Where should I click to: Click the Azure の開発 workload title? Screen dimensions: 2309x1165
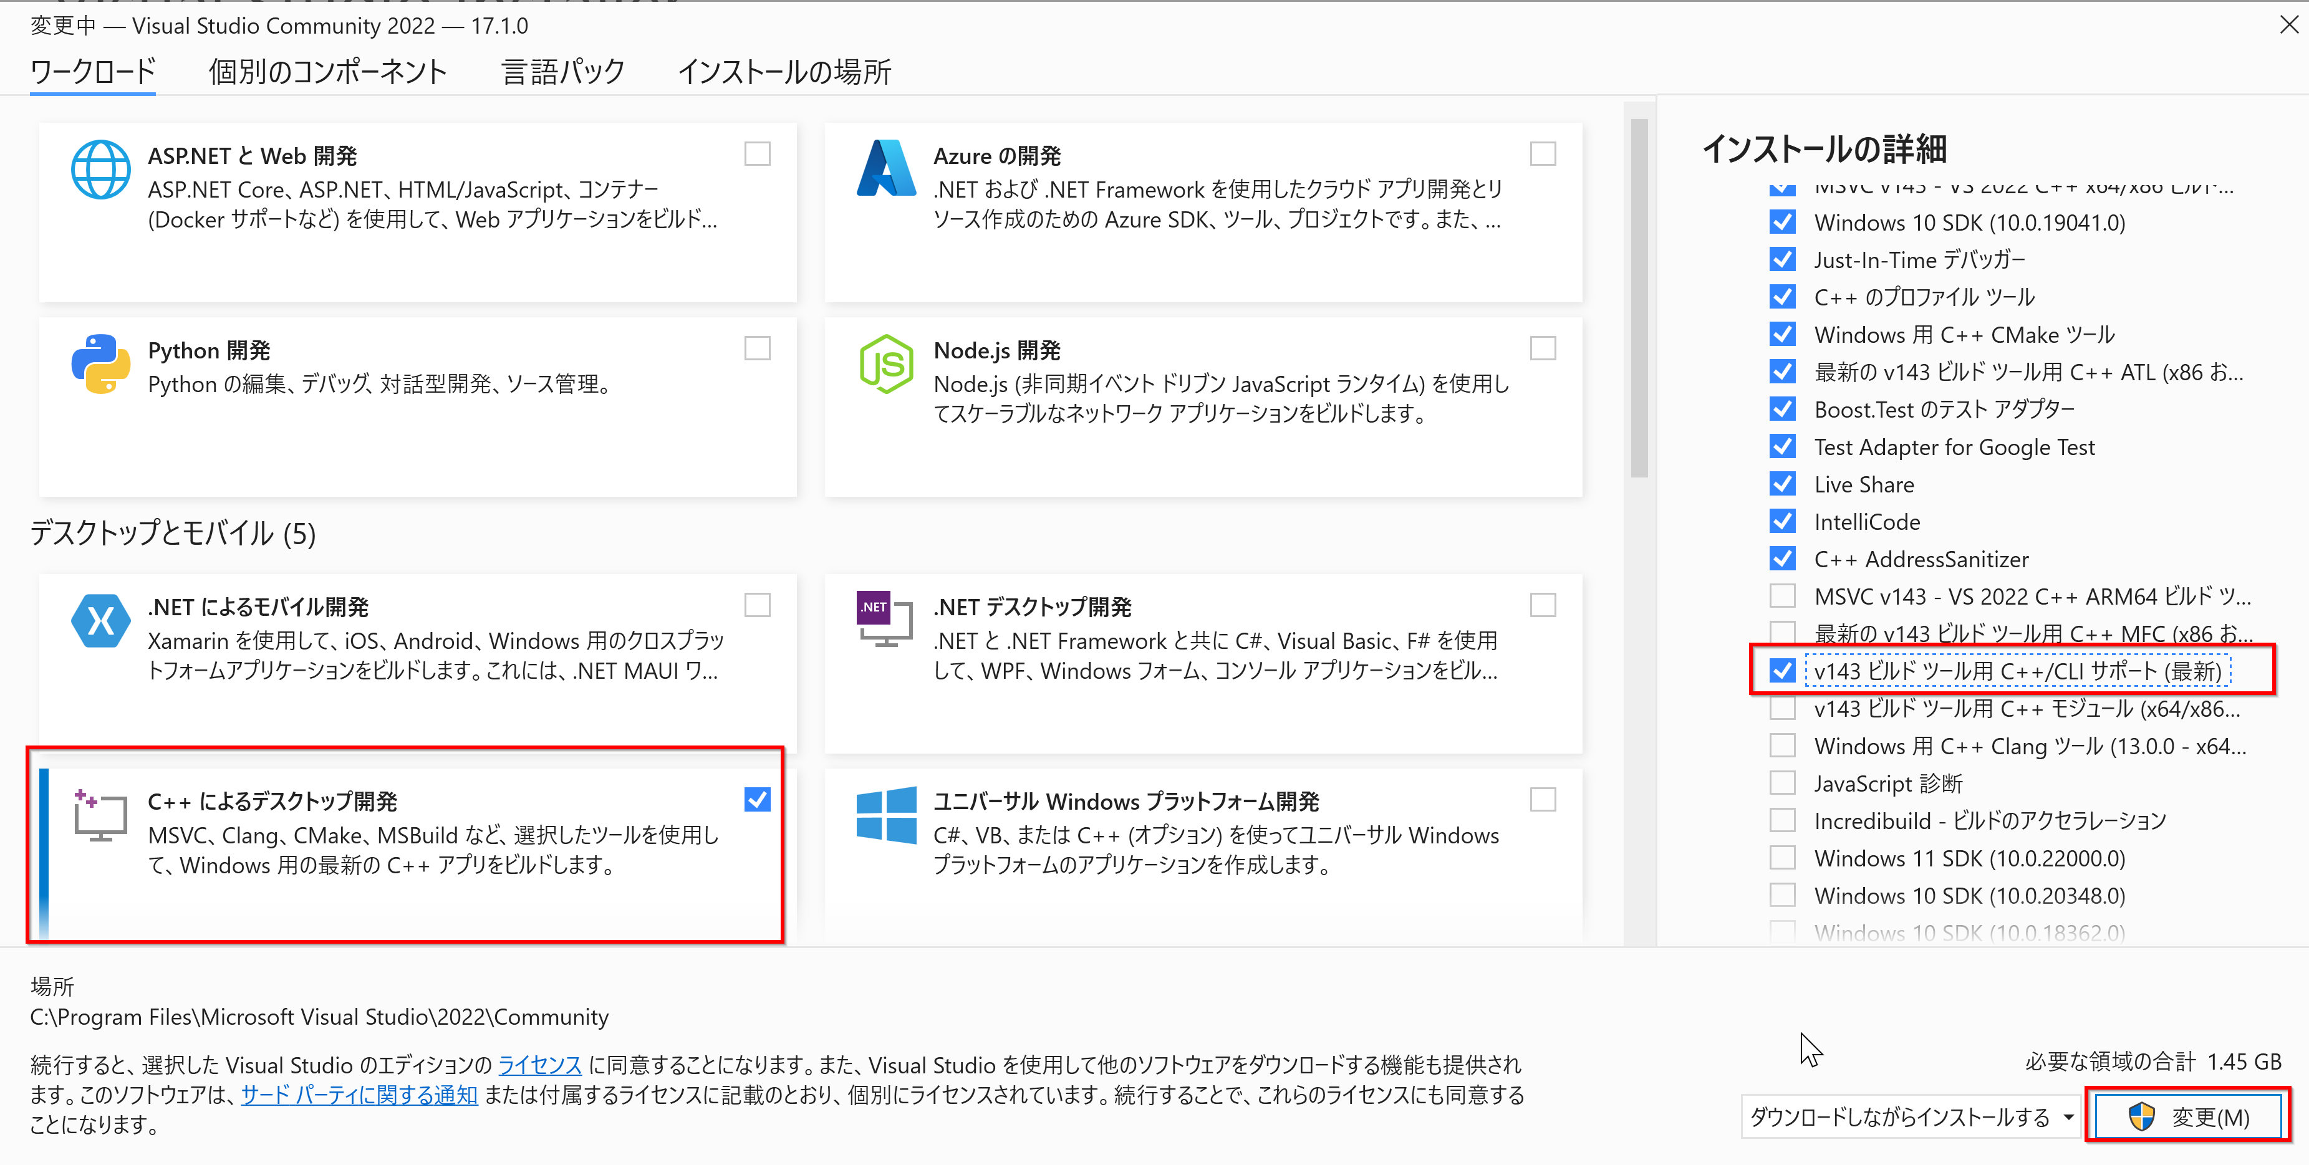(x=996, y=156)
